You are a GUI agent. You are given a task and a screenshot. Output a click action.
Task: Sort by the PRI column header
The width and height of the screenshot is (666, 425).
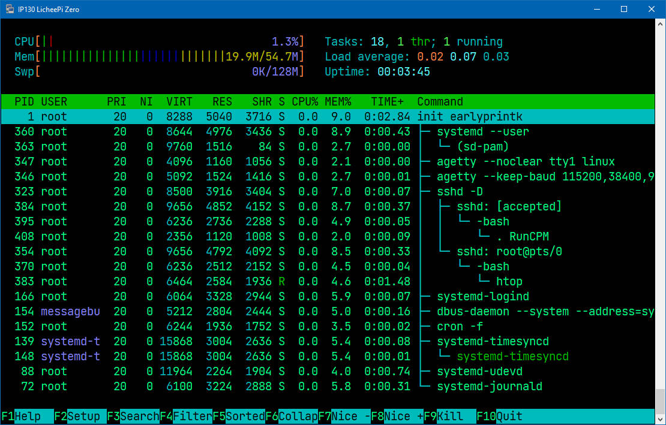coord(116,102)
